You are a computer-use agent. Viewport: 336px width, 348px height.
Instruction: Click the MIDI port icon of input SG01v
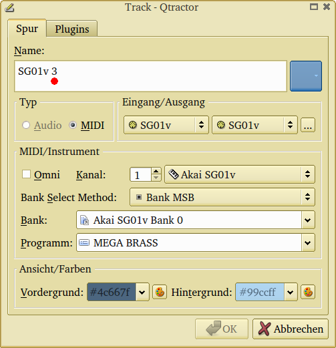click(x=133, y=125)
